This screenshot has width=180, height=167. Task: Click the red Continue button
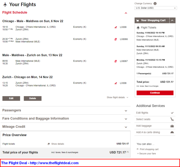coord(155,93)
